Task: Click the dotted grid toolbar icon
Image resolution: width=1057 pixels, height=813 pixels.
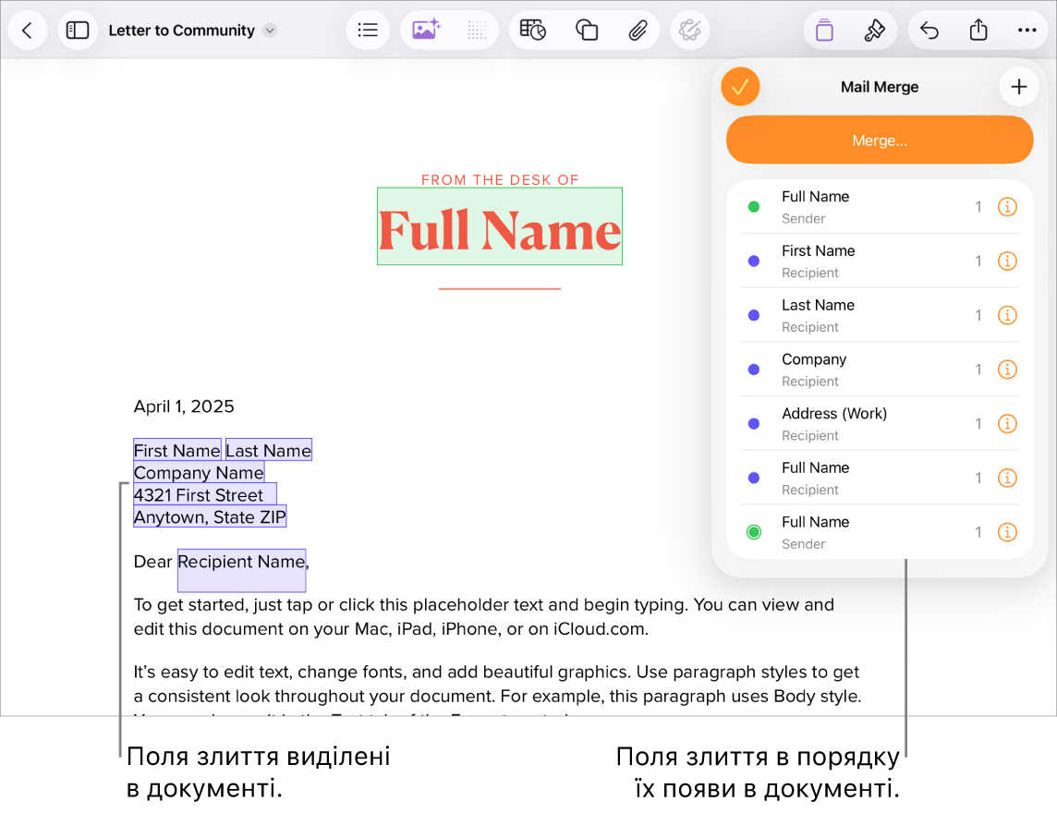Action: pos(477,30)
